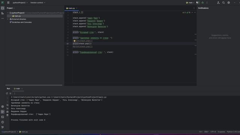
Task: Open editor tabs more options
Action: (194, 8)
